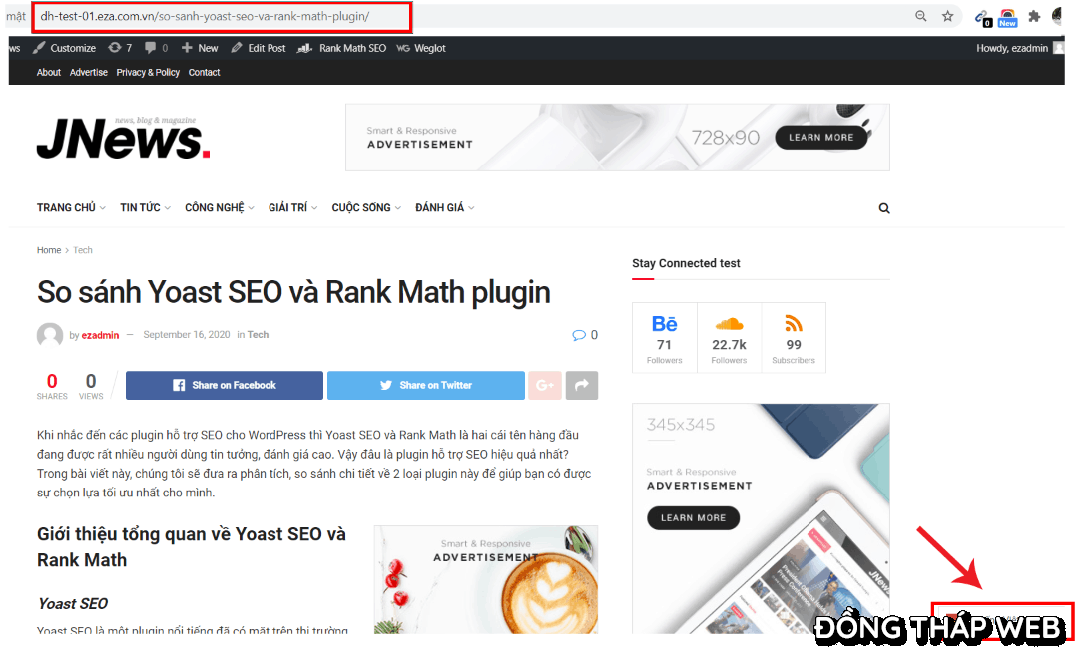
Task: Open the SoundCloud followers icon
Action: 729,324
